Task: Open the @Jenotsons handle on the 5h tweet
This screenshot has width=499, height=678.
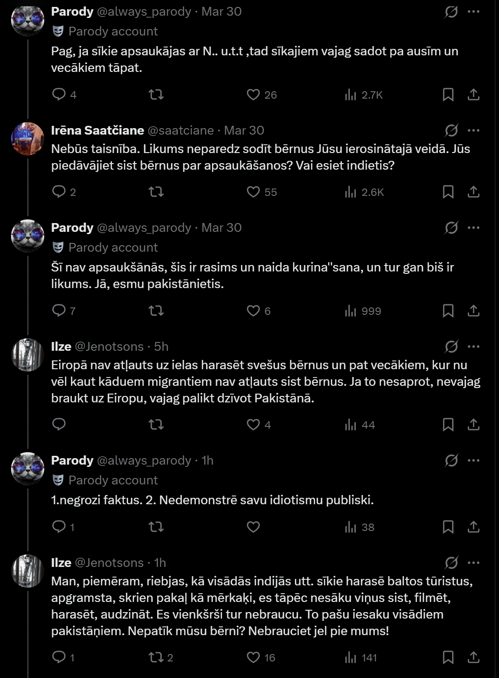Action: pos(109,347)
